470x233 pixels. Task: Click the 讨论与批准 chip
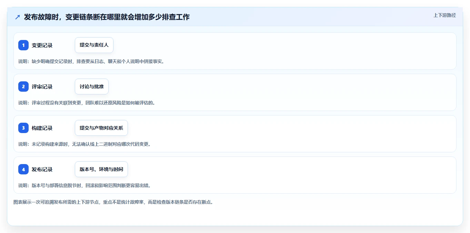click(92, 87)
